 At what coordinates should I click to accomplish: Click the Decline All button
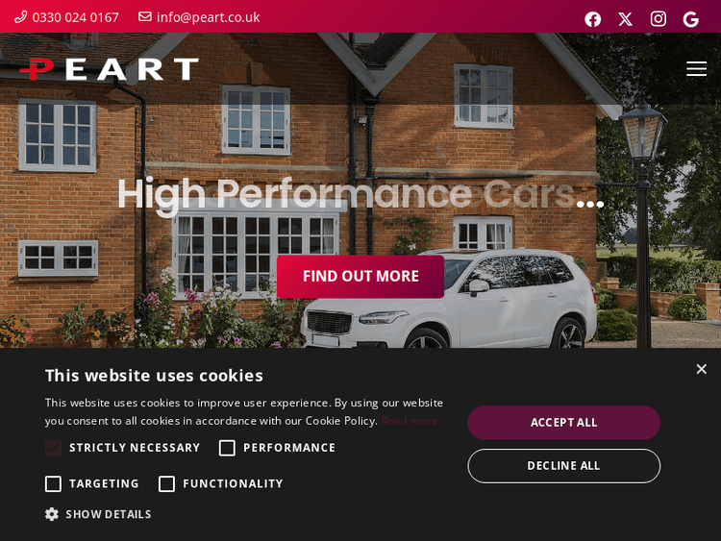(563, 466)
